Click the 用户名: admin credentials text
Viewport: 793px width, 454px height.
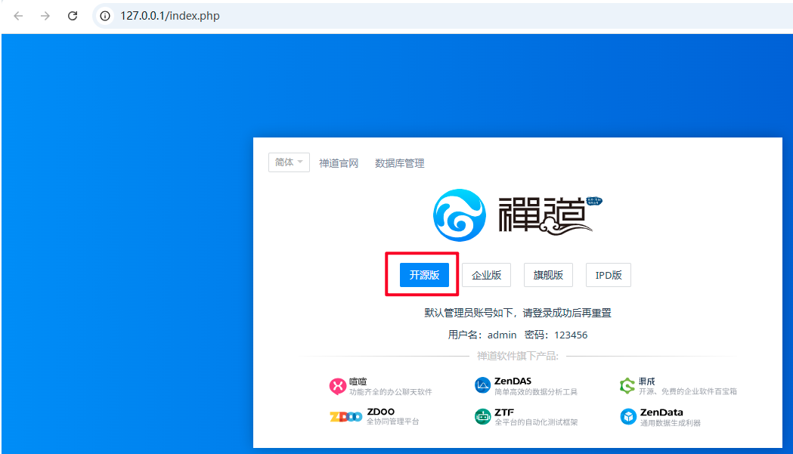(x=482, y=335)
